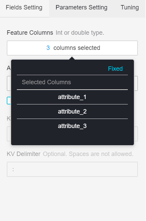
Task: Select attribute_1 in Selected Columns list
Action: 72,97
